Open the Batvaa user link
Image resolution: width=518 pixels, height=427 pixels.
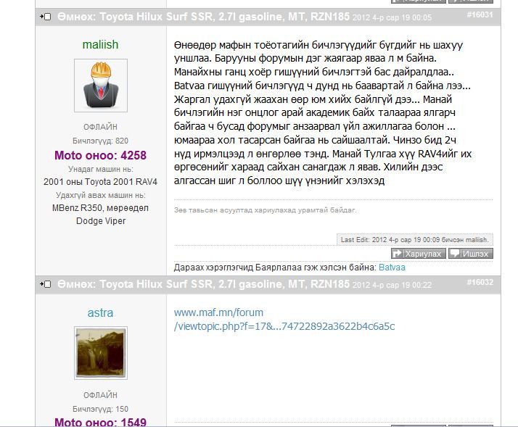tap(392, 268)
